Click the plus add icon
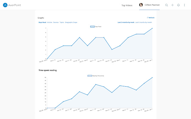The width and height of the screenshot is (191, 119). tap(172, 5)
